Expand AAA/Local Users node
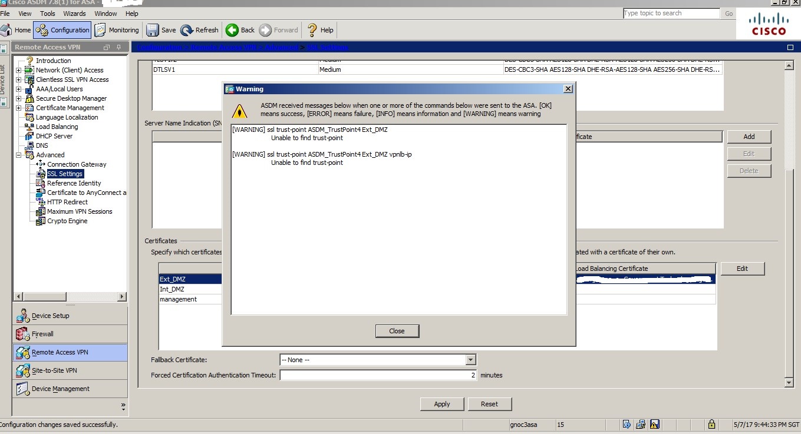801x434 pixels. 19,89
